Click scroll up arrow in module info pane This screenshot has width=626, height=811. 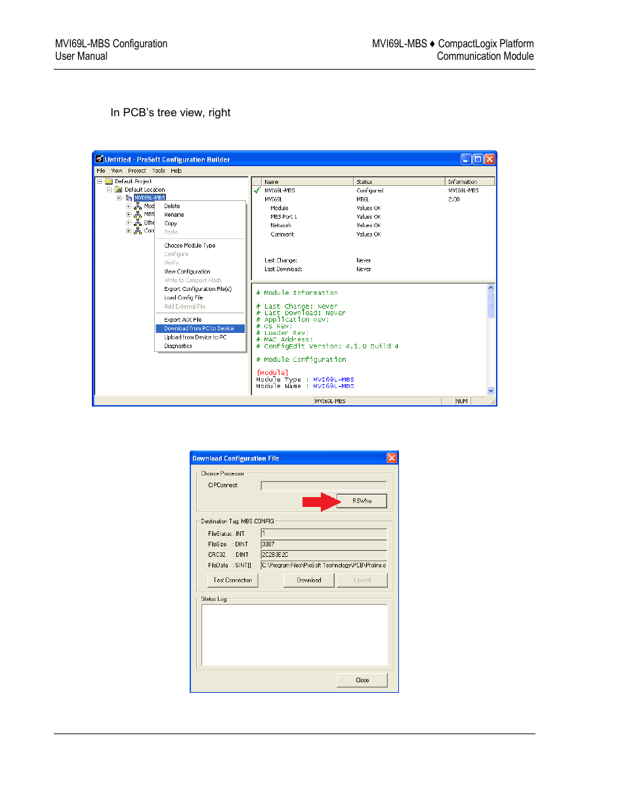click(491, 288)
